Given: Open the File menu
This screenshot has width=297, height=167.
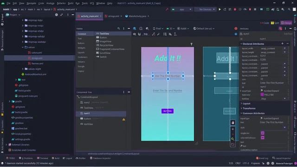Looking at the screenshot, I should [8, 3].
